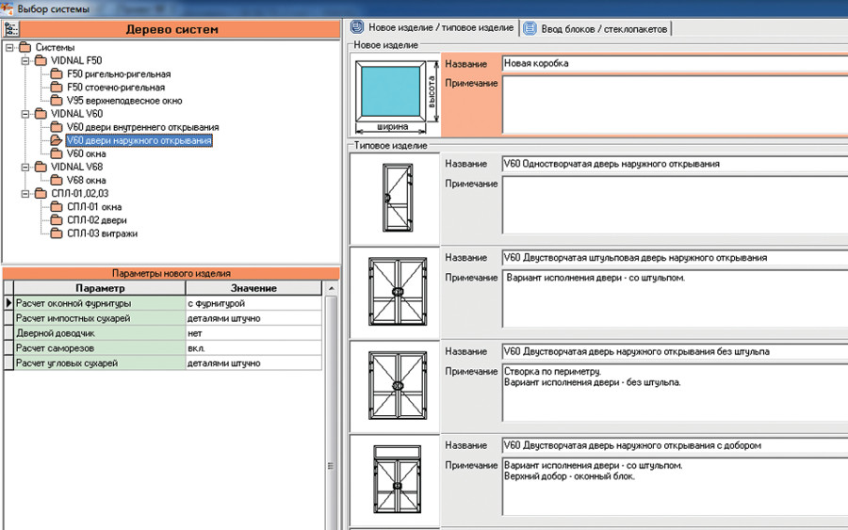
Task: Collapse the VIDNAL F50 branch
Action: 24,61
